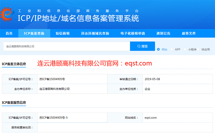Click the ICP/IP地址/域名信息备案管理系统 title
Image resolution: width=215 pixels, height=137 pixels.
pos(78,19)
